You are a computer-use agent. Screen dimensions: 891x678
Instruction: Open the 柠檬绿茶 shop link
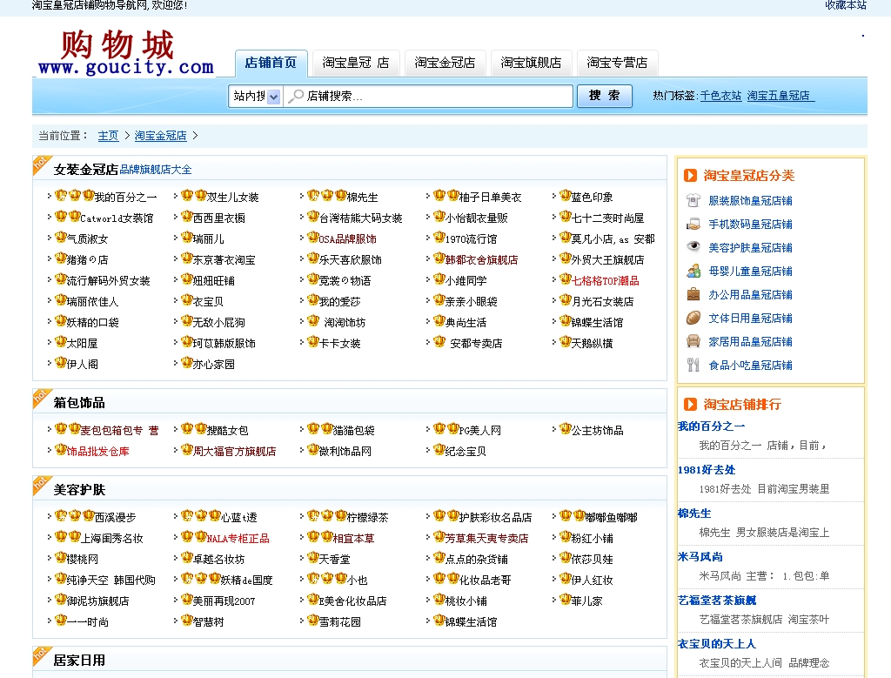pos(368,517)
